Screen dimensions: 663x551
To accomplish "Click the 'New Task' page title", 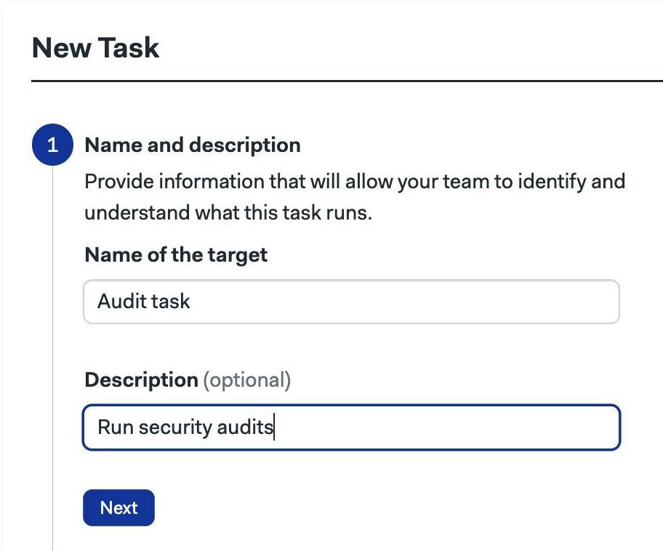I will pyautogui.click(x=95, y=47).
